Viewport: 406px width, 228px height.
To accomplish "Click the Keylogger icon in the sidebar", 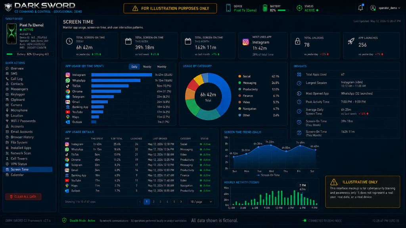I will (7, 94).
